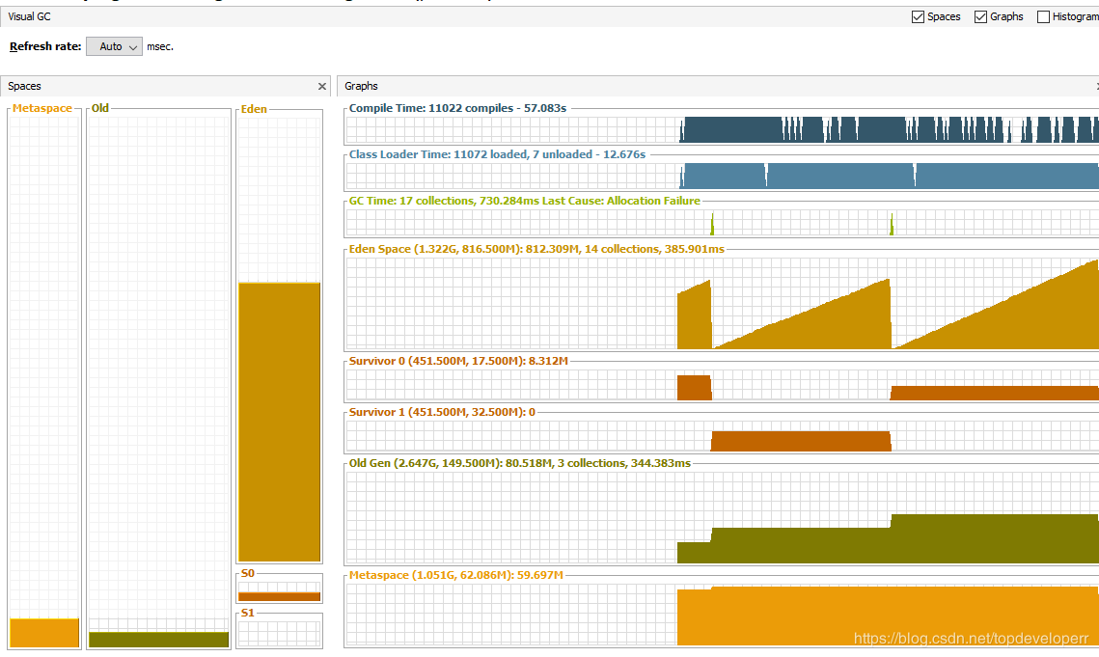
Task: Click the Metaspace usage bar
Action: tap(44, 632)
